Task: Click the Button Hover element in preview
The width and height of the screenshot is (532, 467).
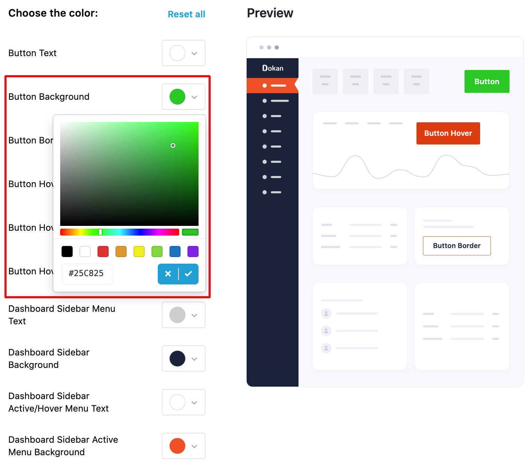Action: [x=448, y=133]
